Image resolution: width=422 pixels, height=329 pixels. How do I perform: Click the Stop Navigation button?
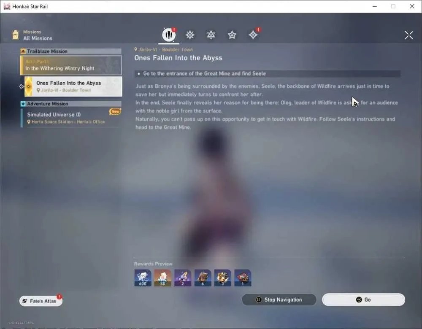[279, 299]
